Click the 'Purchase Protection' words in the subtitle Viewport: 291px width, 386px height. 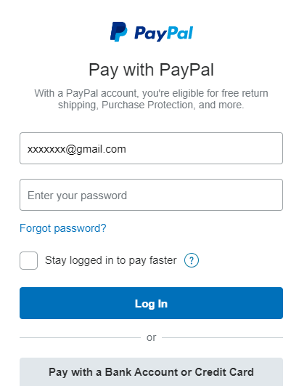147,105
